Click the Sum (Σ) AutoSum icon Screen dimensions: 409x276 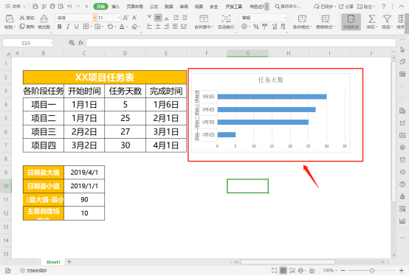click(371, 21)
